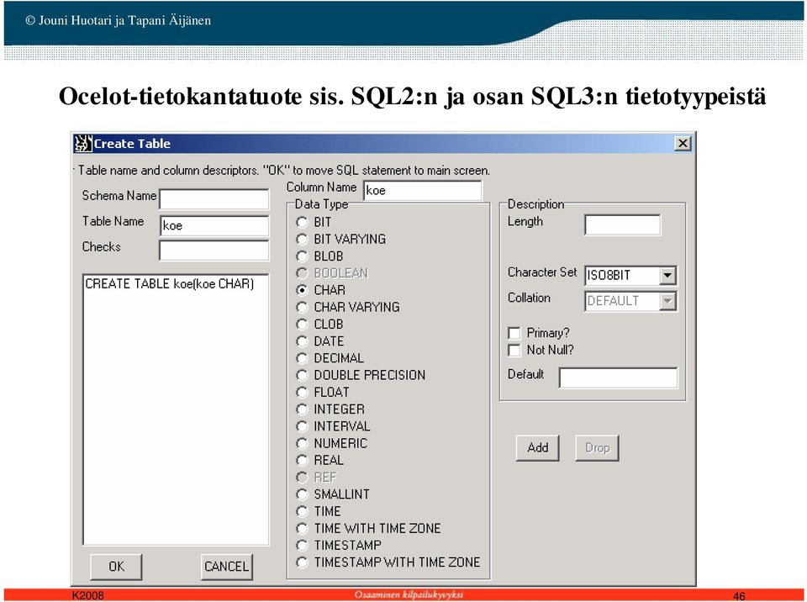Screen dimensions: 807x602
Task: Click the instruction text about column descriptors
Action: click(284, 171)
